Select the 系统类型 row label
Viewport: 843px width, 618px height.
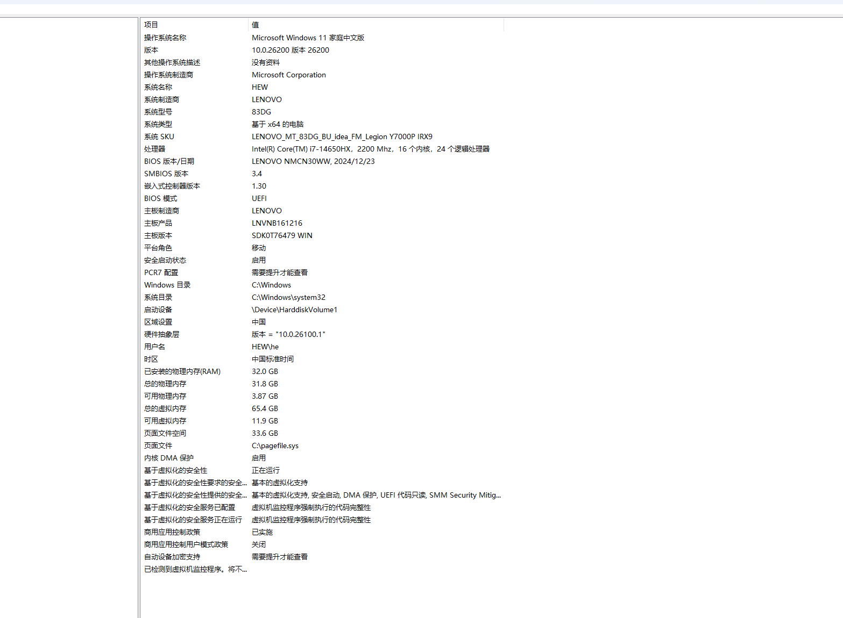click(158, 124)
